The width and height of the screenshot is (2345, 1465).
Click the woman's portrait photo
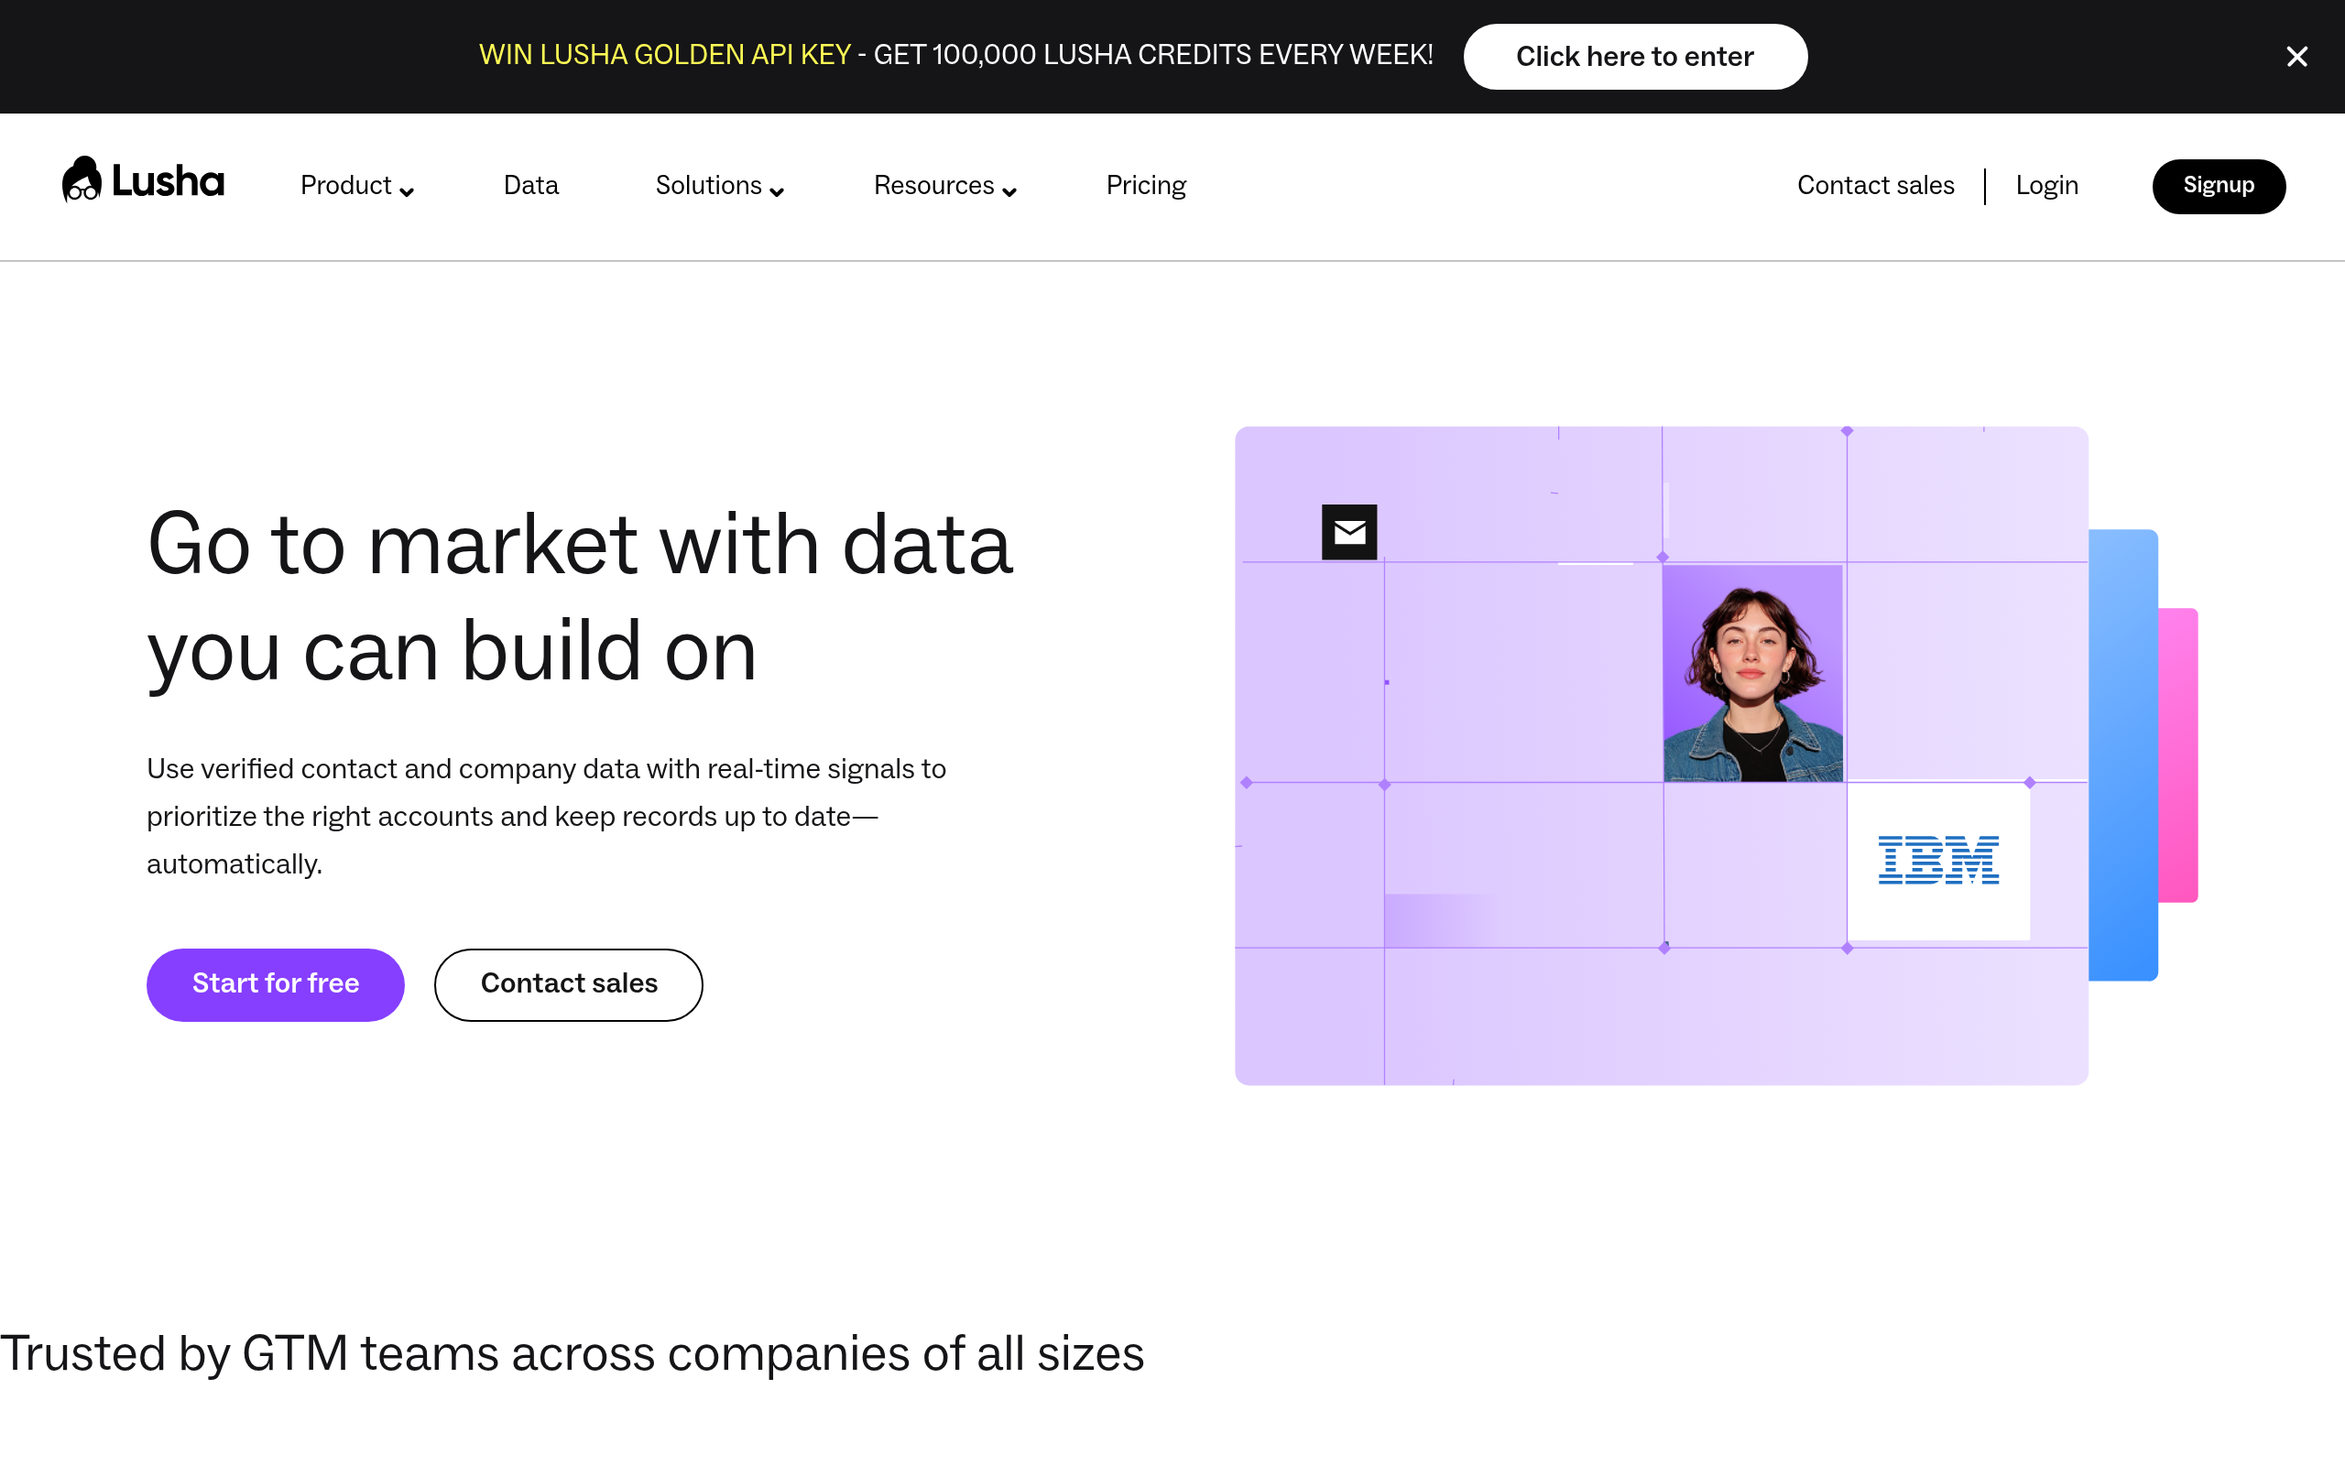1752,673
